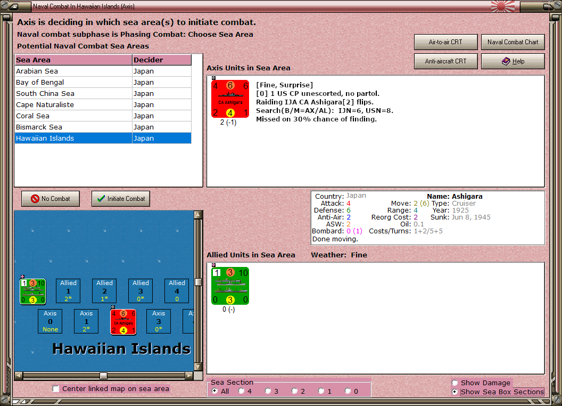
Task: Select Sea Section 2 radio button
Action: pyautogui.click(x=294, y=391)
